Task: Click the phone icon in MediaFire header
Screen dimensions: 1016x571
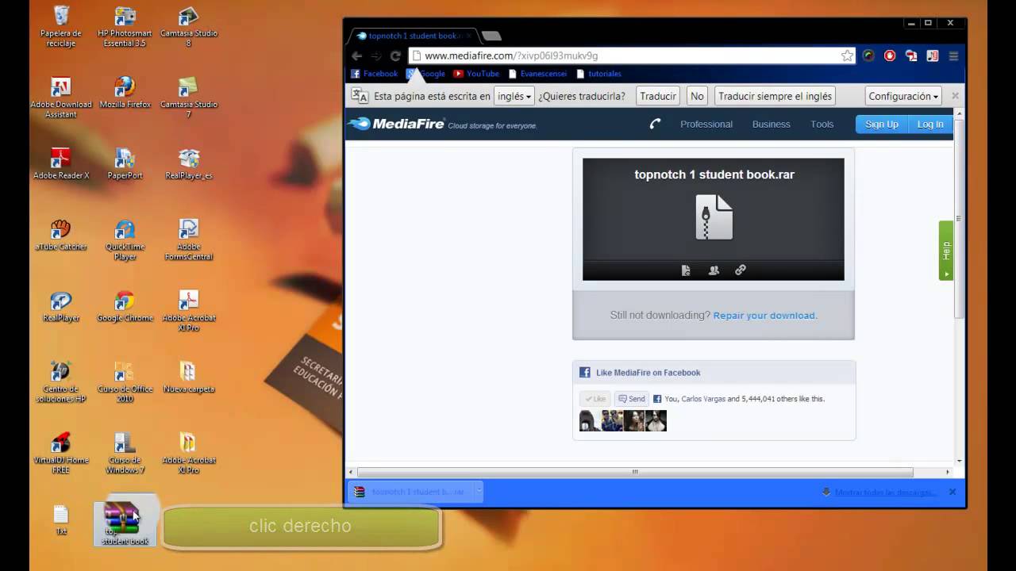Action: point(655,124)
